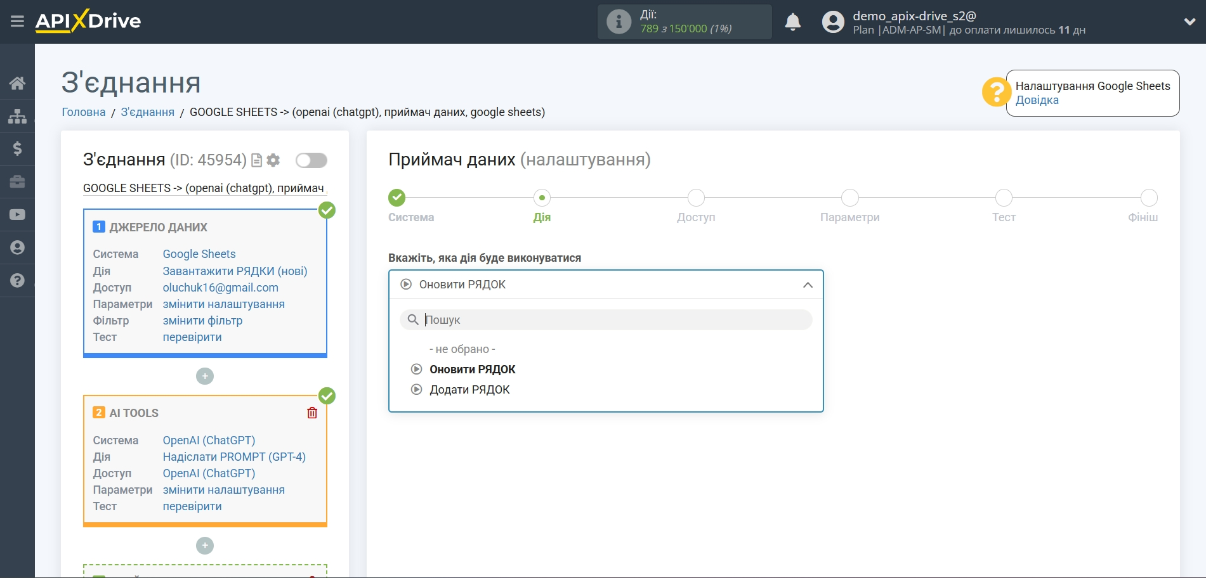The height and width of the screenshot is (578, 1206).
Task: Open the connections sitemap sidebar icon
Action: pos(17,116)
